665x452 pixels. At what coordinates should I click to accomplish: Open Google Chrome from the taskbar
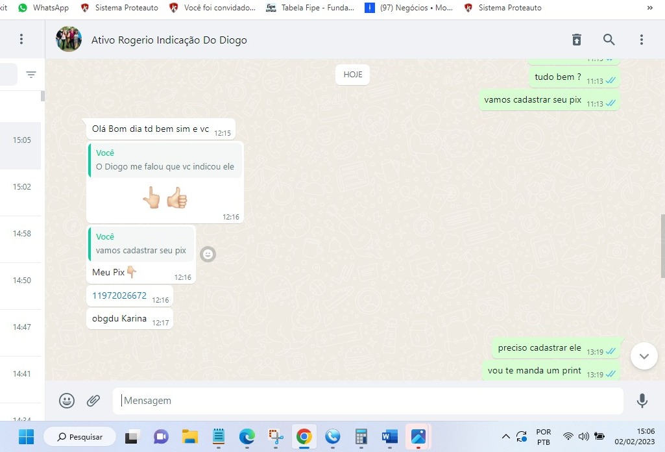pos(304,436)
